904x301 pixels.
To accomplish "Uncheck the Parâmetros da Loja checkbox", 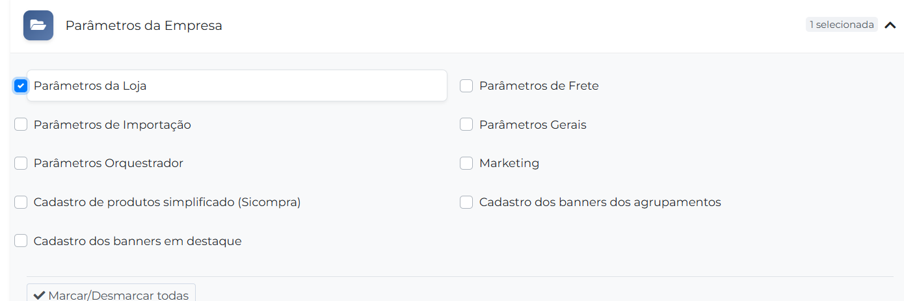I will pyautogui.click(x=21, y=86).
